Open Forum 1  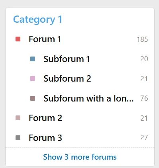[45, 39]
